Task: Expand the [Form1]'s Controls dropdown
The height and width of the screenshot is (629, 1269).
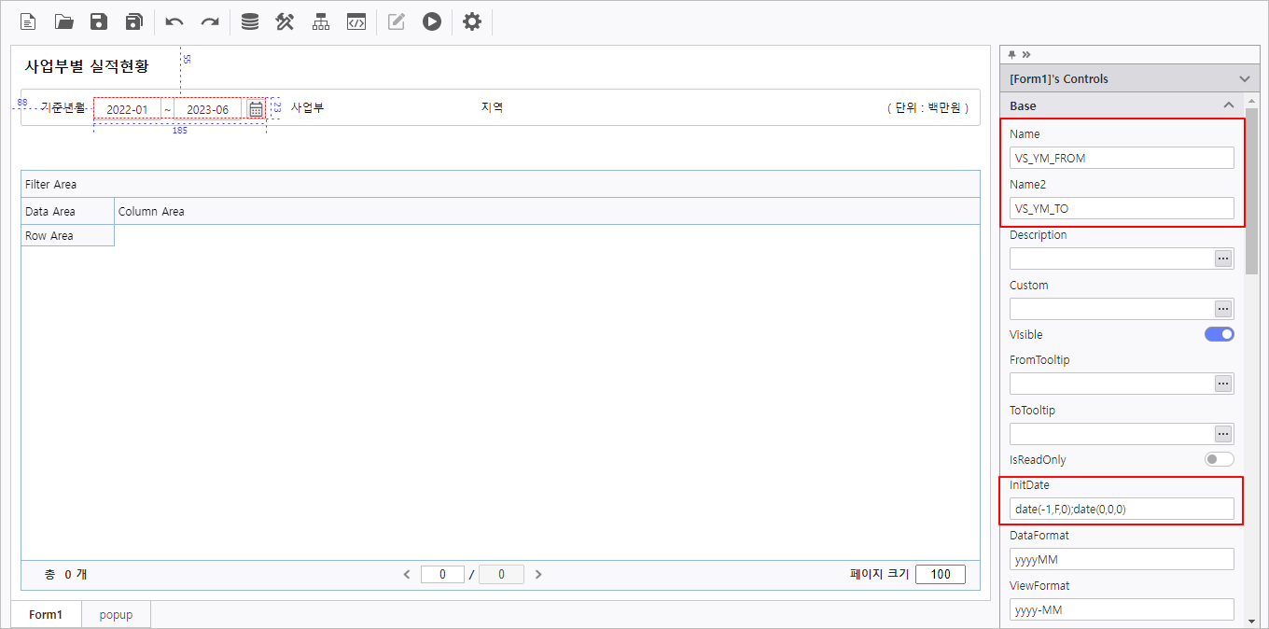Action: tap(1244, 79)
